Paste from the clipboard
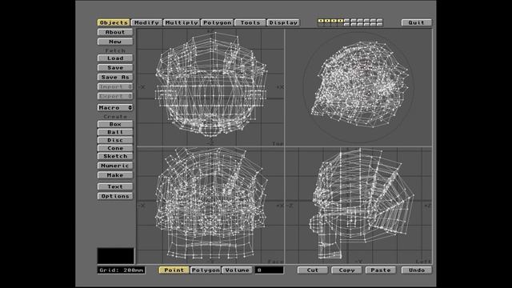 [381, 270]
